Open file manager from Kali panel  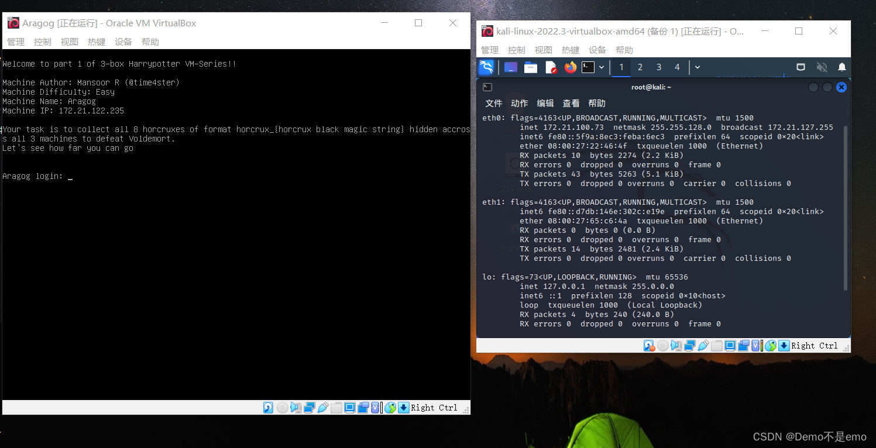pyautogui.click(x=531, y=67)
